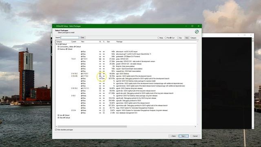Cycle install action for saga package
This screenshot has height=147, width=261.
click(x=82, y=108)
